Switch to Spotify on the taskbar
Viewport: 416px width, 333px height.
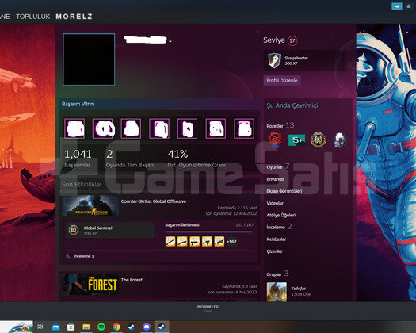coord(101,327)
